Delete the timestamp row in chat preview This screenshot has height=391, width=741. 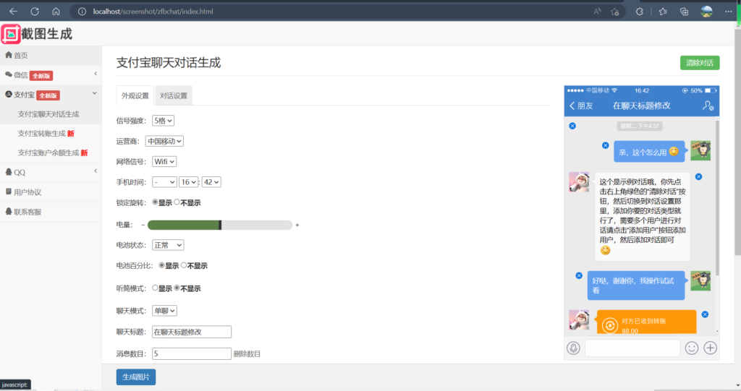point(572,126)
